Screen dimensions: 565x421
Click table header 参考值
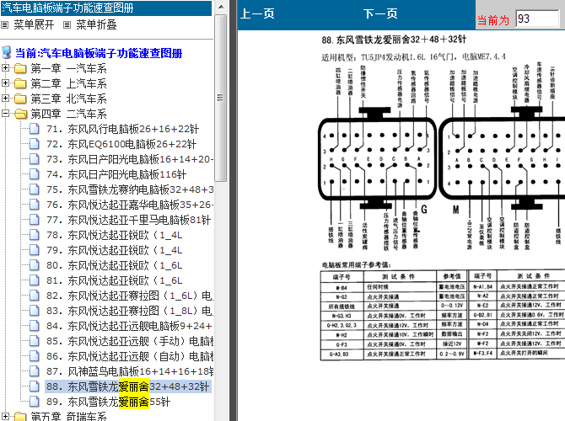452,276
